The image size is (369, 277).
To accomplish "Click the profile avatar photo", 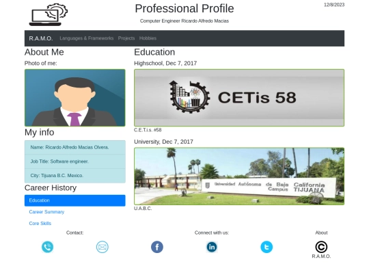I will tap(75, 98).
